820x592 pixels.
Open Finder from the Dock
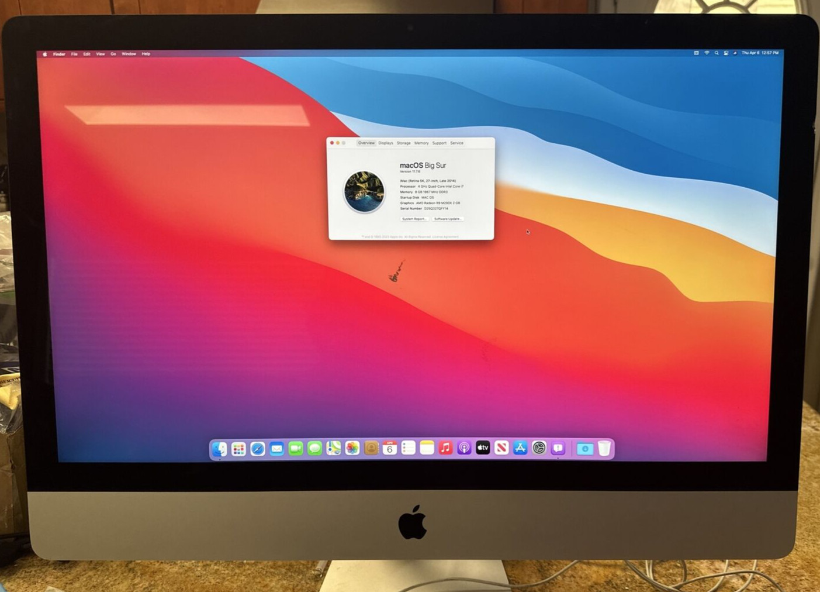tap(220, 449)
